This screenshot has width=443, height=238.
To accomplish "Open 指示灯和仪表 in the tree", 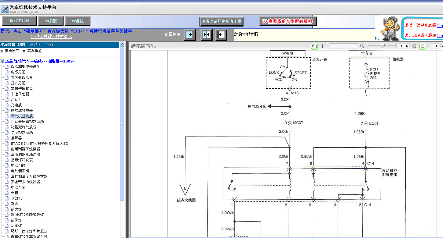I will point(22,160).
